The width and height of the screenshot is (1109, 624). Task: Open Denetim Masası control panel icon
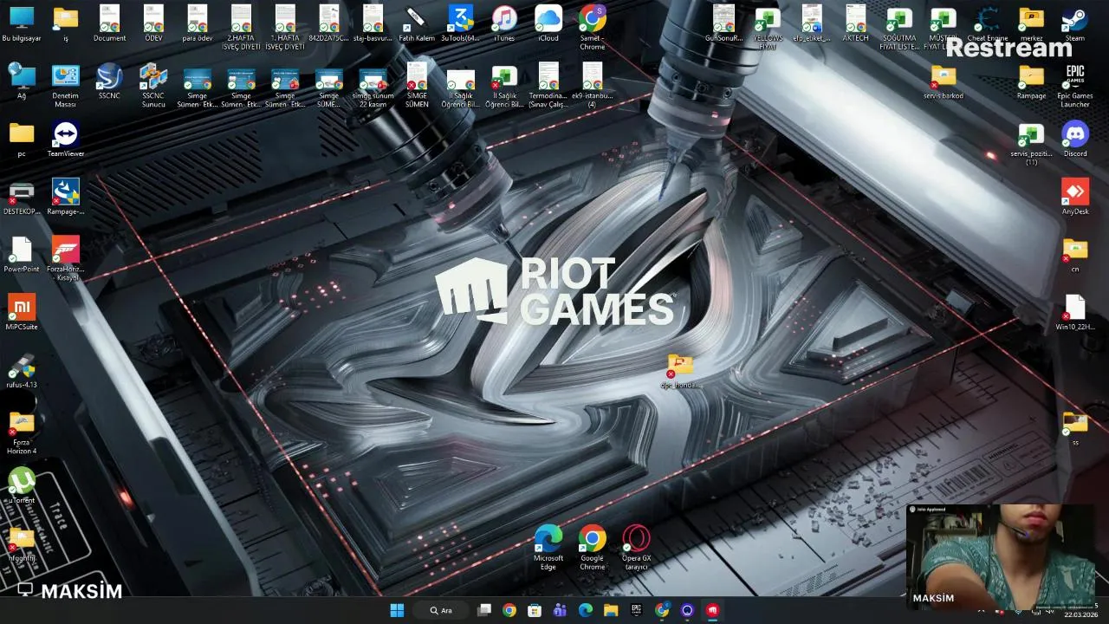coord(66,86)
